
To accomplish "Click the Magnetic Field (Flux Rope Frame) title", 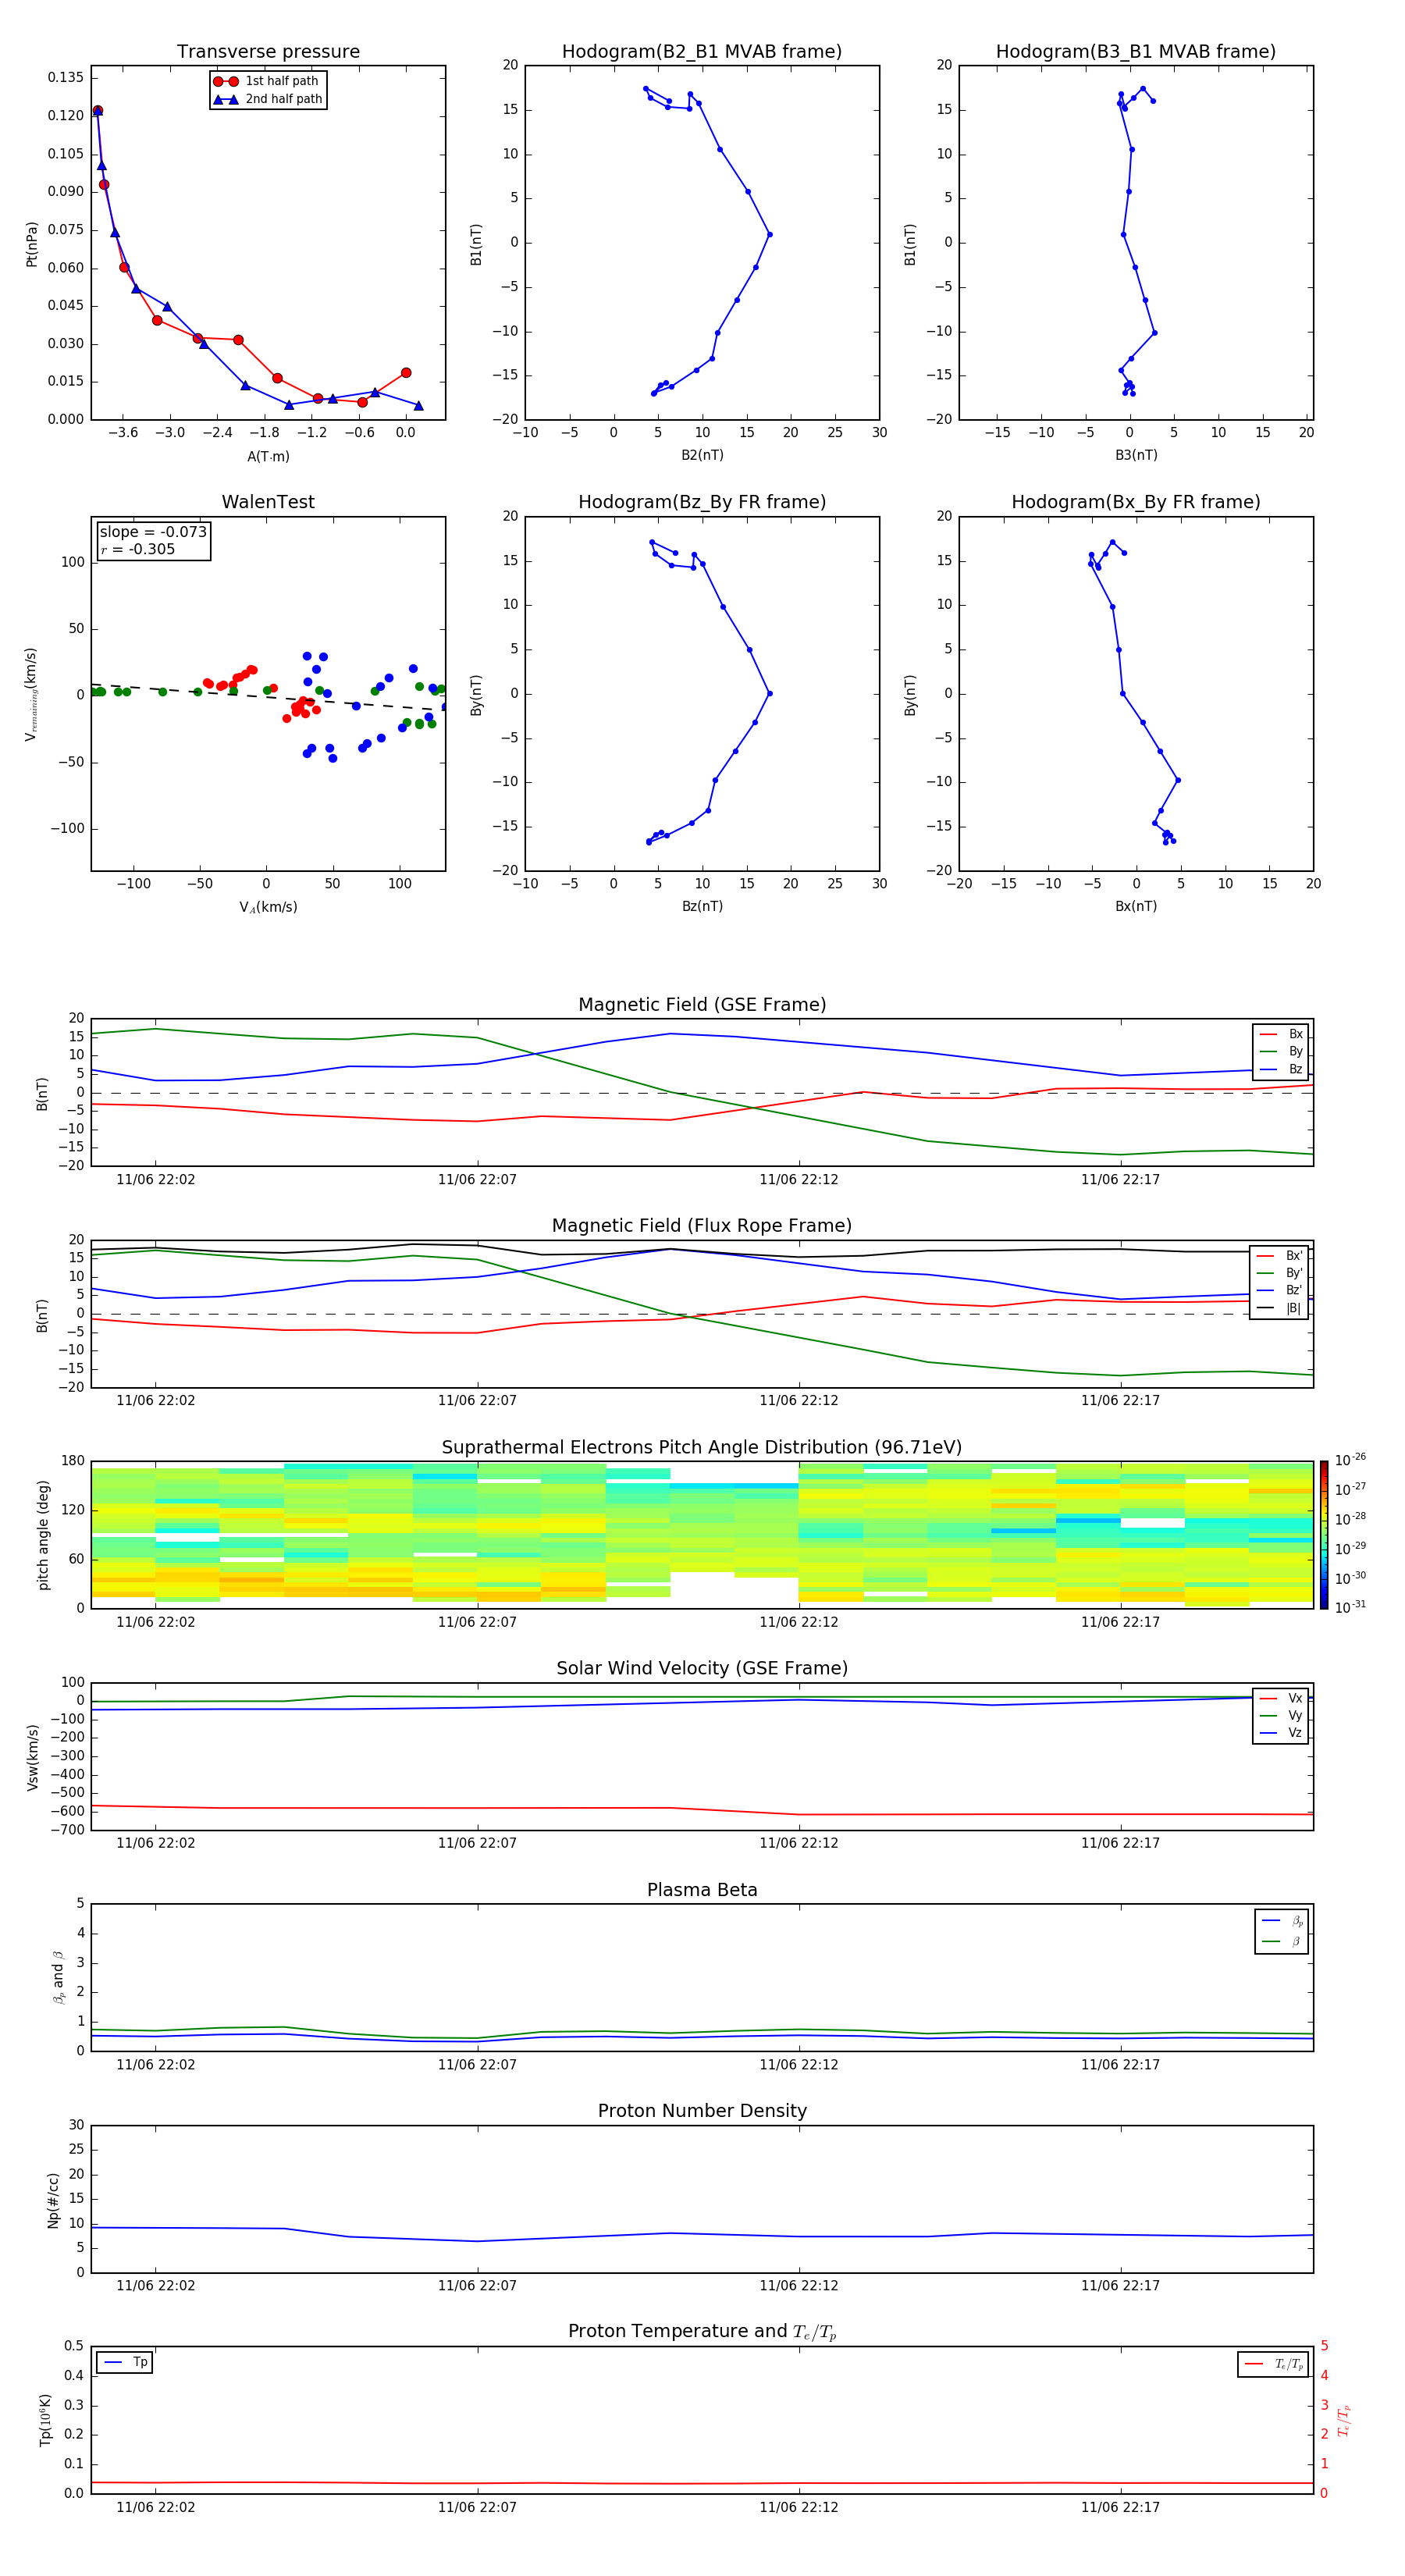I will 702,1226.
